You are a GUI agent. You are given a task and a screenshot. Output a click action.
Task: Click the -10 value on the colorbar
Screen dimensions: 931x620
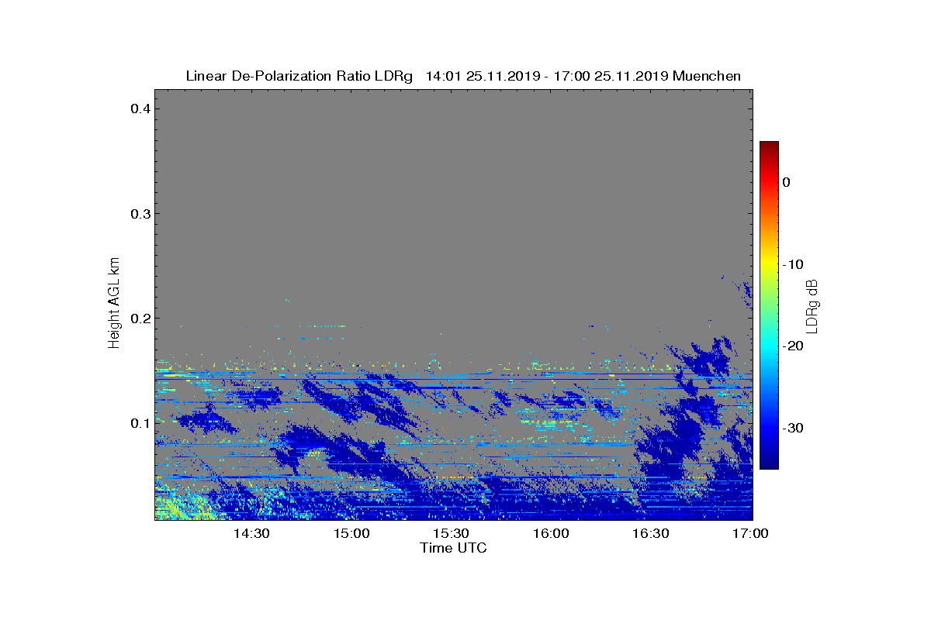(x=792, y=264)
